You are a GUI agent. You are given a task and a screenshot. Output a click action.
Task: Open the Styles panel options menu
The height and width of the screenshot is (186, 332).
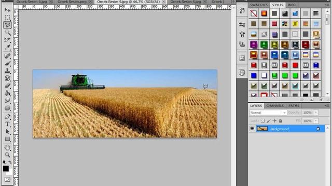326,5
